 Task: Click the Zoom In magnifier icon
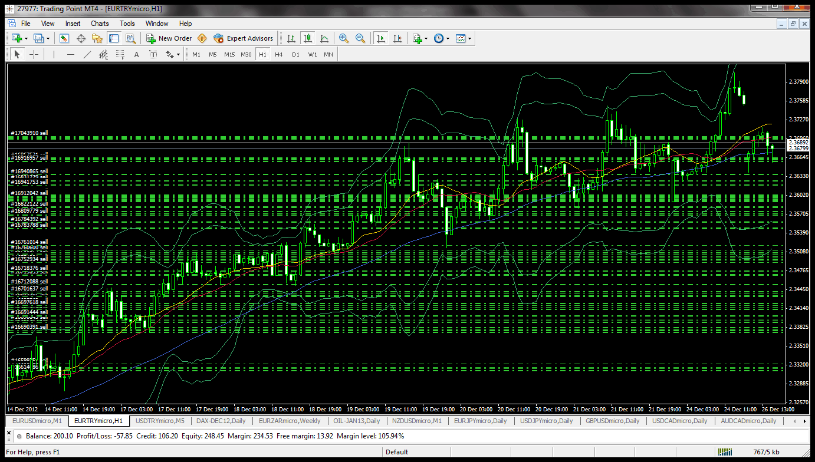click(344, 38)
